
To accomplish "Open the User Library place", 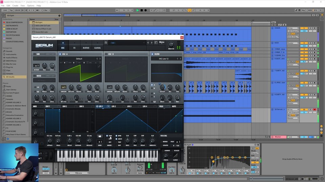I will tap(11, 90).
